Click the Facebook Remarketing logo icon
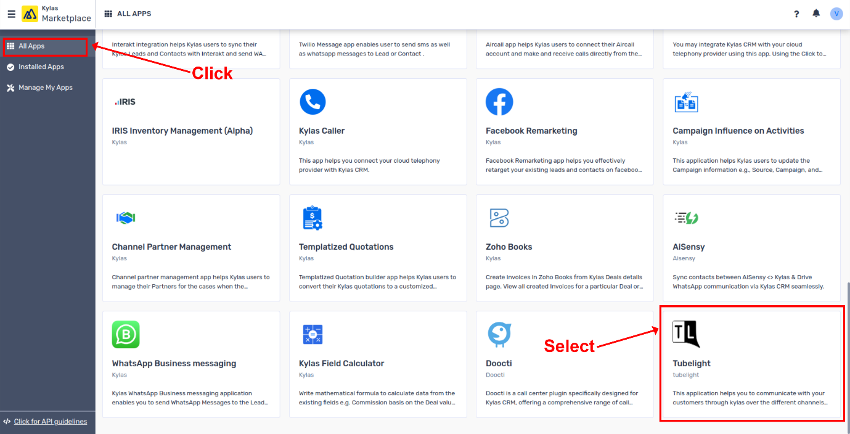850x434 pixels. point(499,102)
